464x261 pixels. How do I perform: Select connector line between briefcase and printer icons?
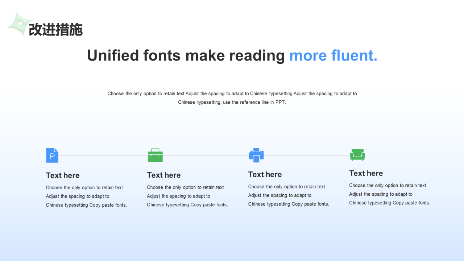point(206,155)
